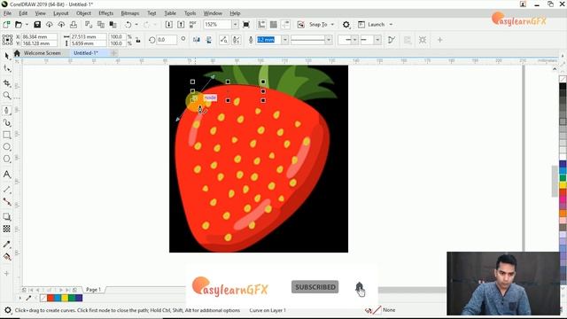Toggle the Show grid button
This screenshot has height=319, width=567.
(274, 25)
